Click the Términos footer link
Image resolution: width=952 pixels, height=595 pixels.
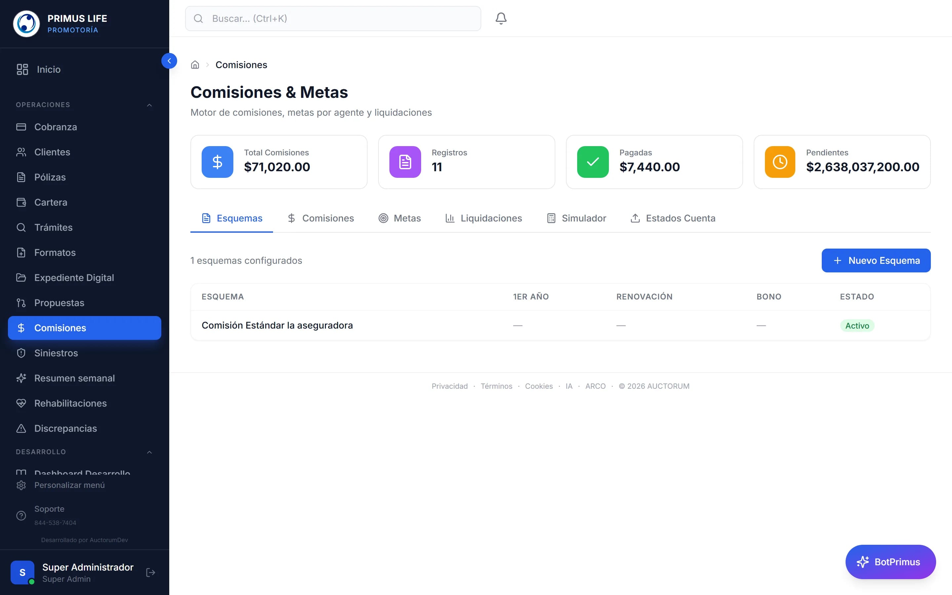496,386
